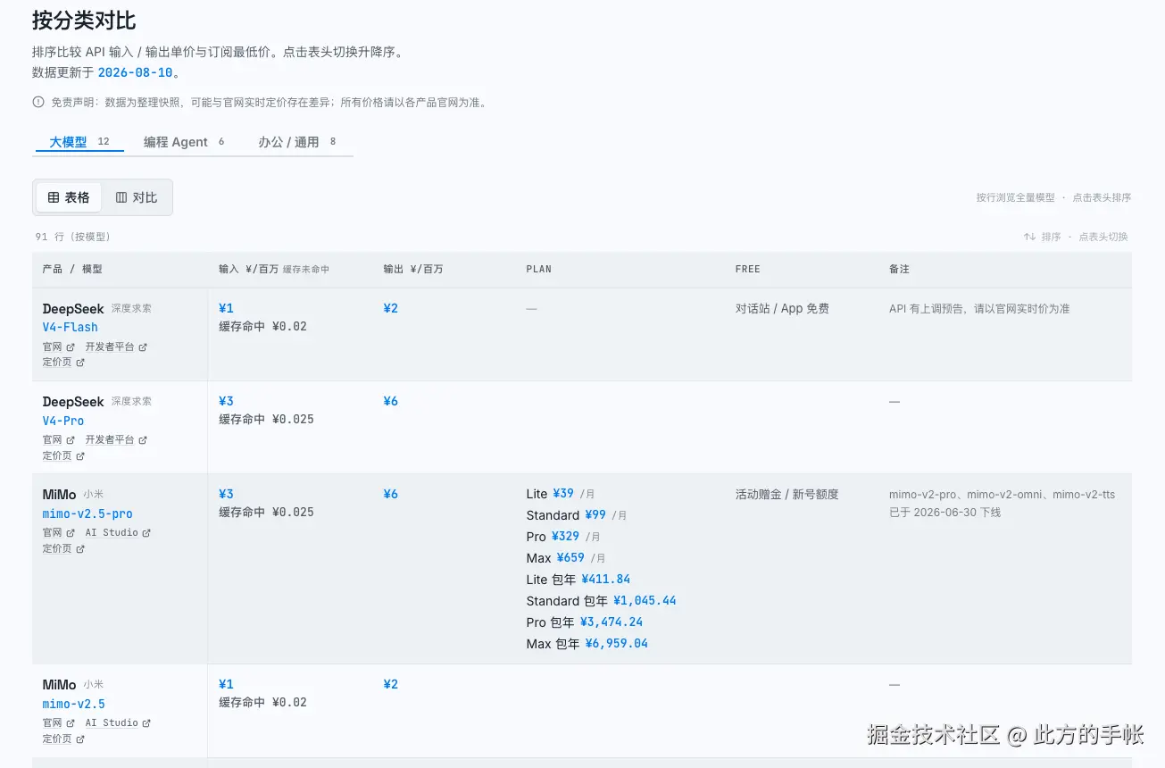Open 官网 external-link icon in V4-Pro row
Image resolution: width=1165 pixels, height=768 pixels.
point(71,440)
